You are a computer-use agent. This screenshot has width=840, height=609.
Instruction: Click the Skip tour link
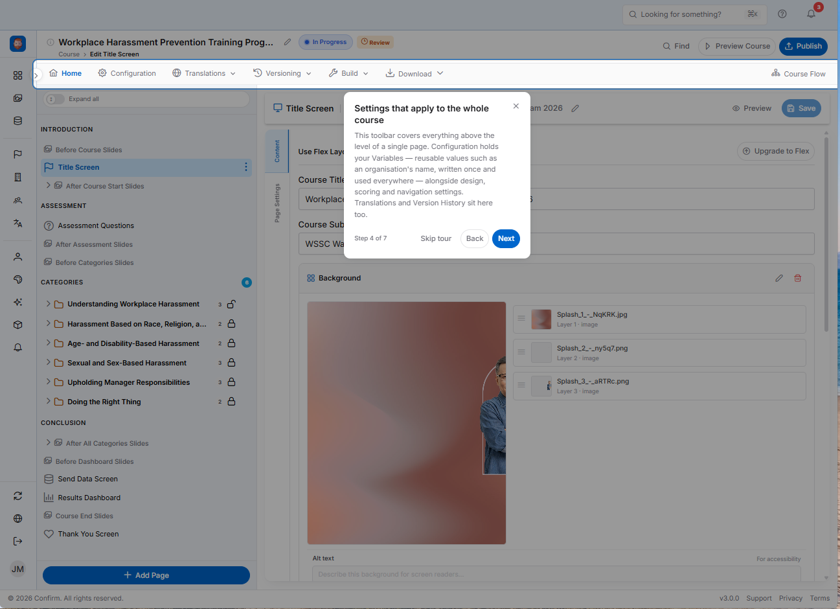[436, 238]
